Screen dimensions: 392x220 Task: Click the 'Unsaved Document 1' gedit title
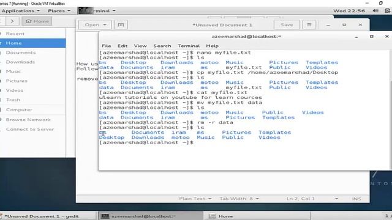tap(222, 25)
